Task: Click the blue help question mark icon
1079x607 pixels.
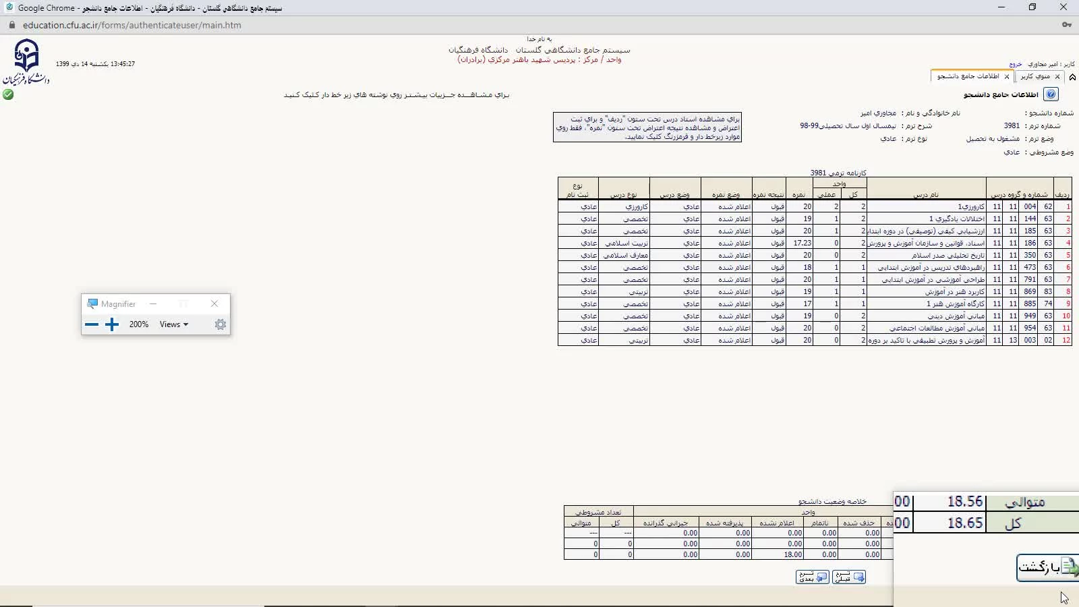Action: [x=1050, y=94]
